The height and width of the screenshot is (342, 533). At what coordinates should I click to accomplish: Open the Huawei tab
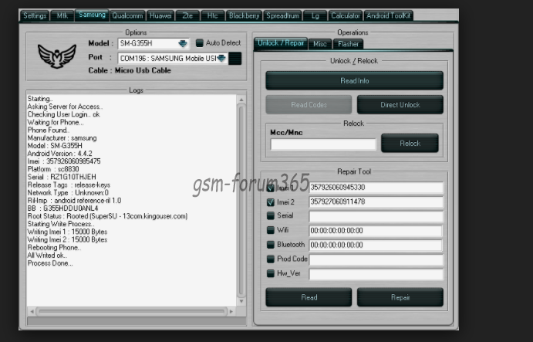click(160, 15)
